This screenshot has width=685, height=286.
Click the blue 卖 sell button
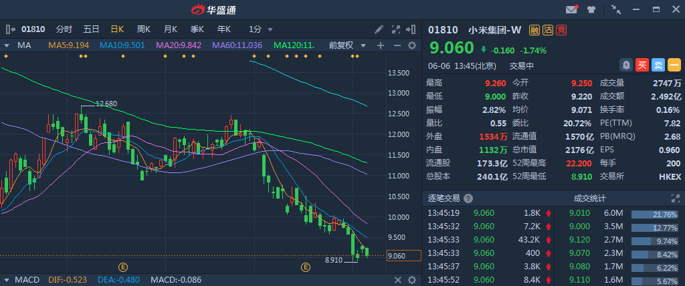pos(658,65)
